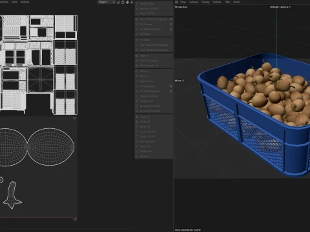
Task: Click the View Transform: Scene status text
Action: click(x=187, y=230)
